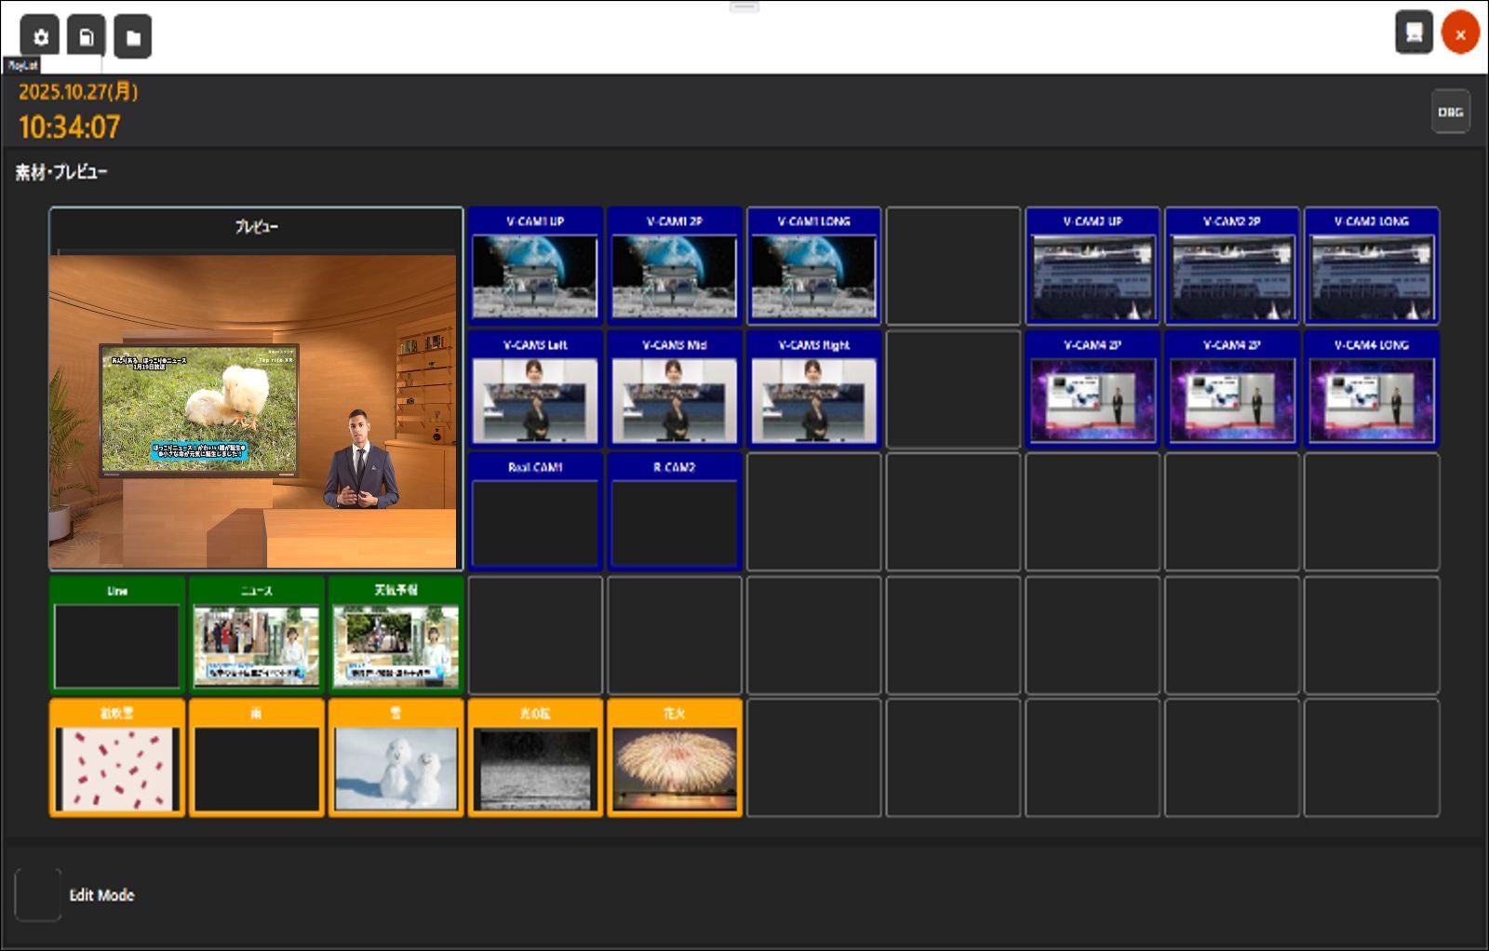
Task: Click the green Line tile
Action: [117, 636]
